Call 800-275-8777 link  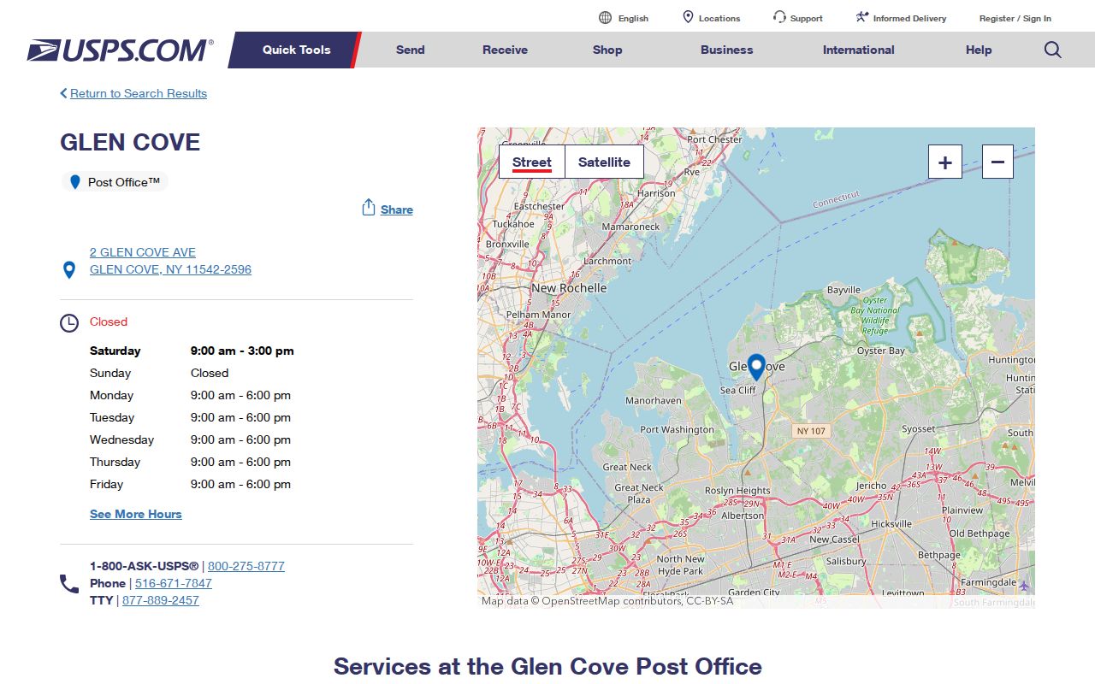(246, 566)
